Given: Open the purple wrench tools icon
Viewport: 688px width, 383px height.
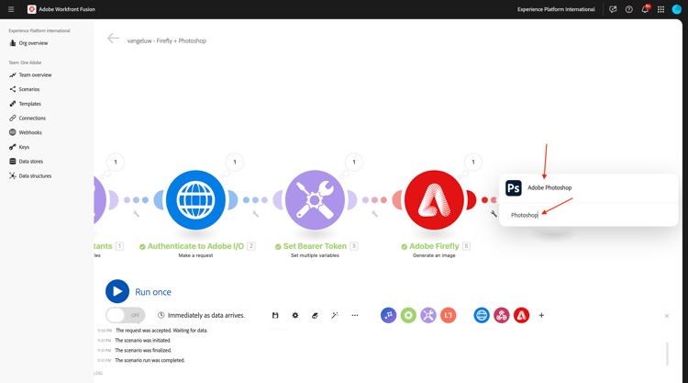Looking at the screenshot, I should [428, 315].
